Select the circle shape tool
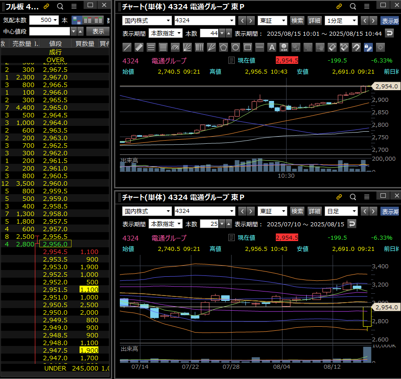 [236, 47]
